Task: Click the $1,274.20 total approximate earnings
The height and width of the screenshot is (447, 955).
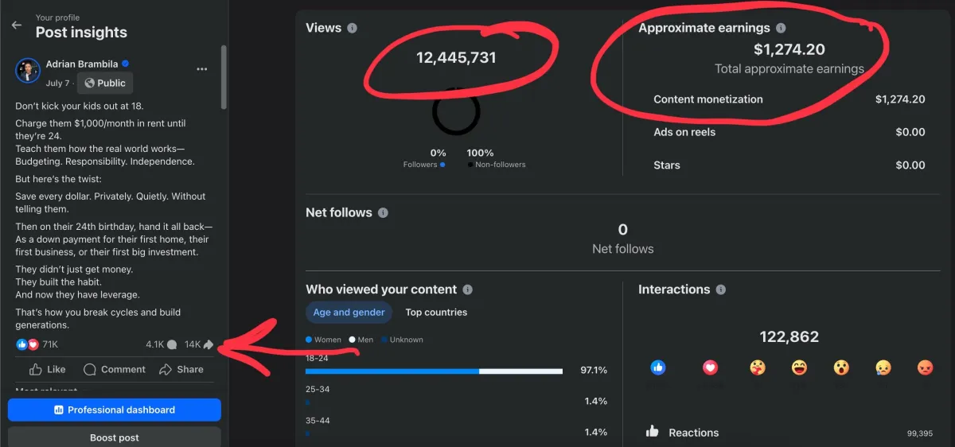Action: [789, 49]
